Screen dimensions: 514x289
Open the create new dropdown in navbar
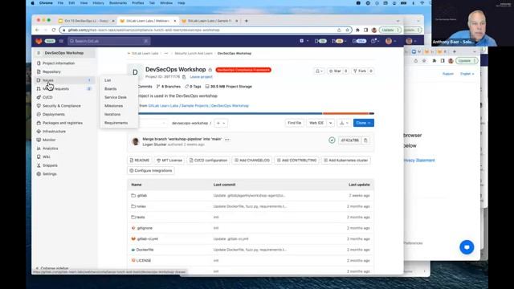pyautogui.click(x=304, y=41)
